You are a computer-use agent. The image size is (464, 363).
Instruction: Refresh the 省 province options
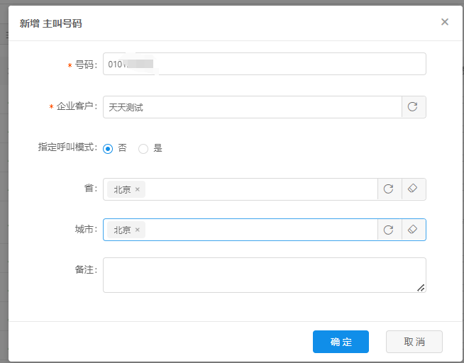(x=389, y=189)
